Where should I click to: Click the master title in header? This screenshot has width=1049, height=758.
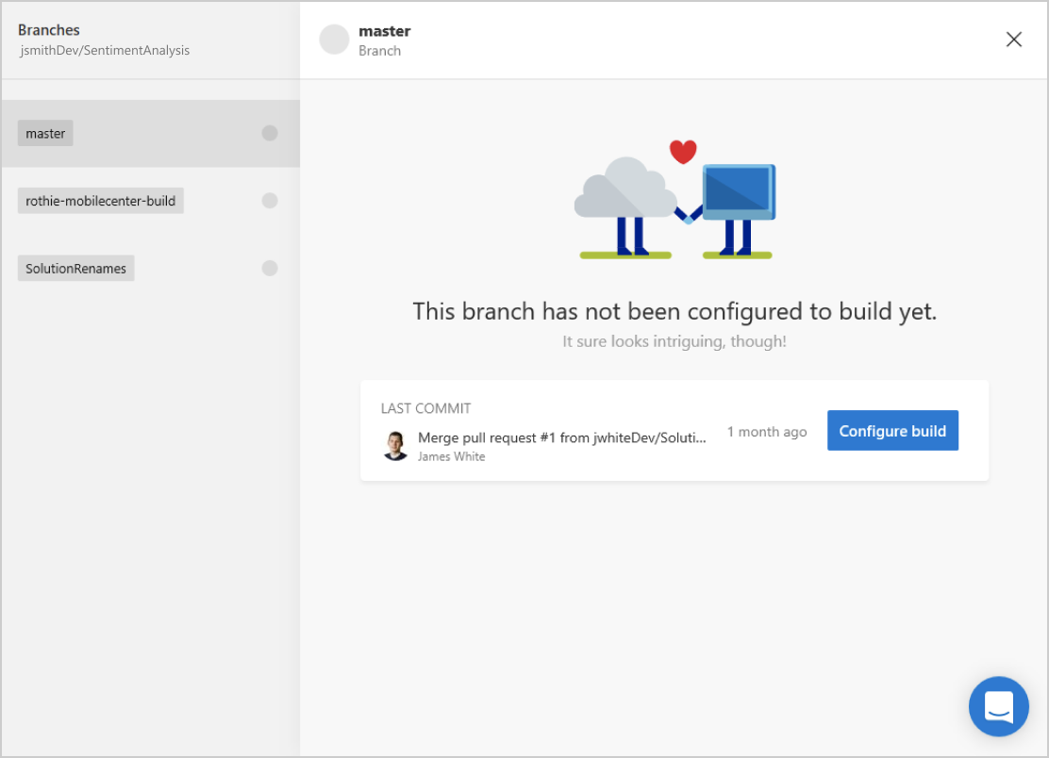[385, 31]
